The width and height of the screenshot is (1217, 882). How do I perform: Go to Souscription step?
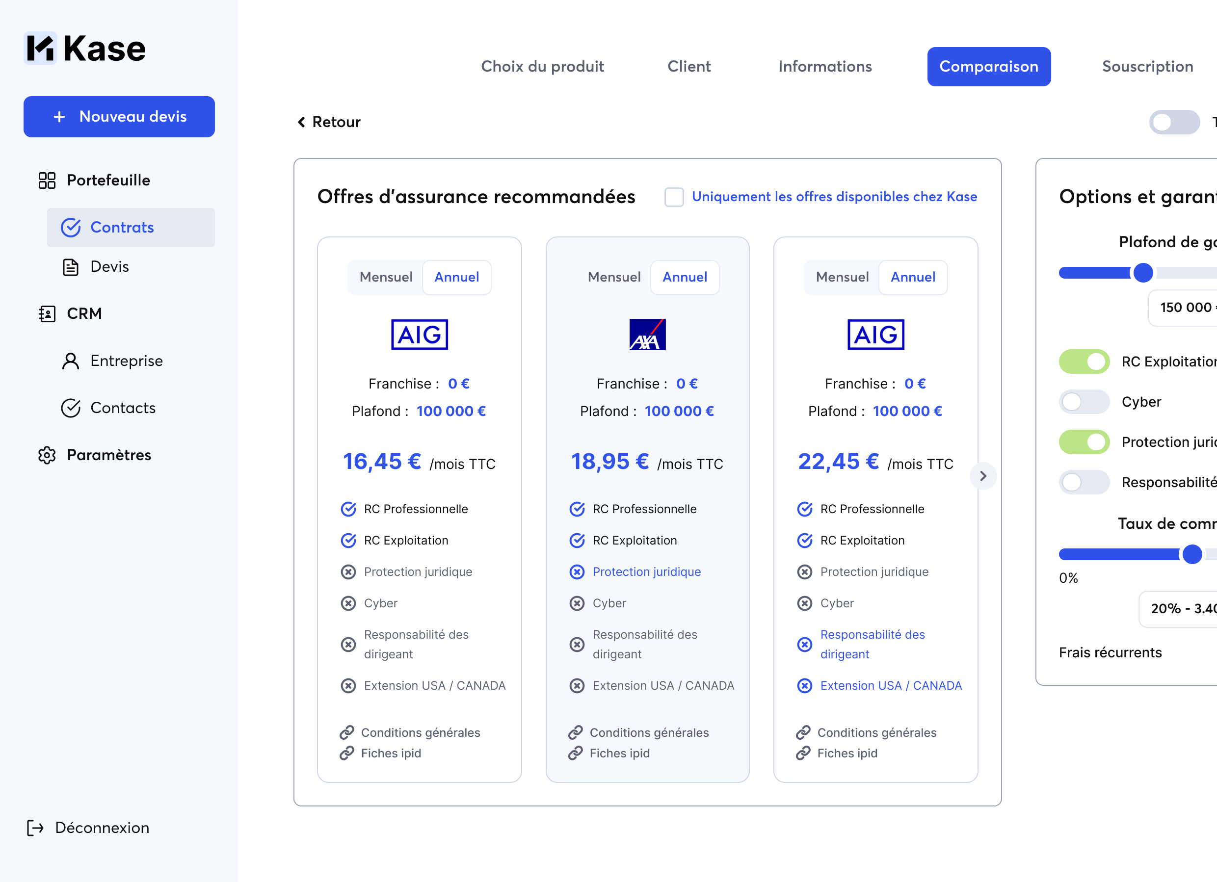(x=1147, y=67)
